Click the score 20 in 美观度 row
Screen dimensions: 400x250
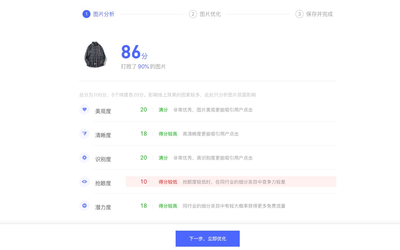click(144, 110)
